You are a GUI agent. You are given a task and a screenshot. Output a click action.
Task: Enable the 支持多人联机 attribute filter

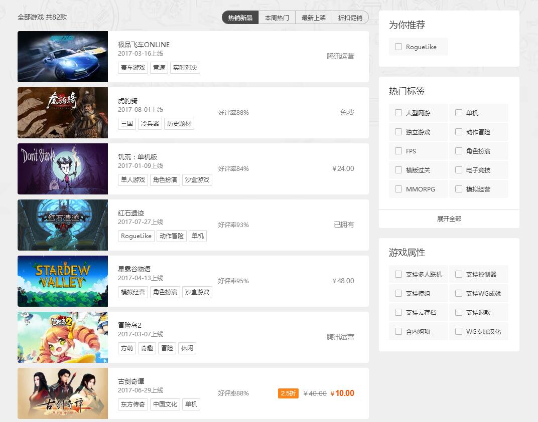coord(398,274)
